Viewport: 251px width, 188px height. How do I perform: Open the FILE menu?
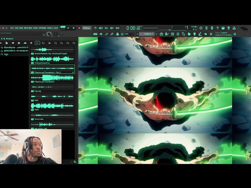point(12,28)
